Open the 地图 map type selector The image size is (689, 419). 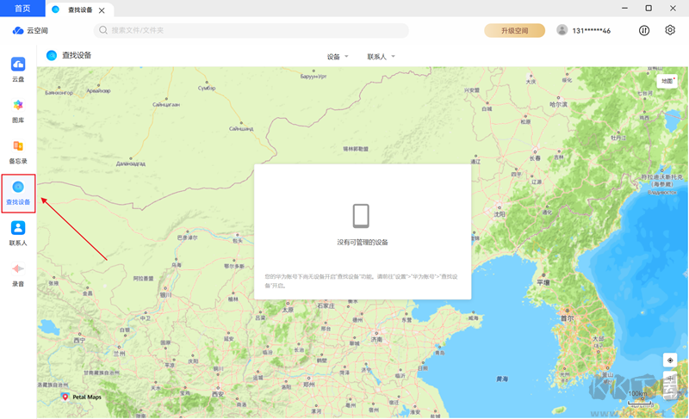(x=667, y=80)
